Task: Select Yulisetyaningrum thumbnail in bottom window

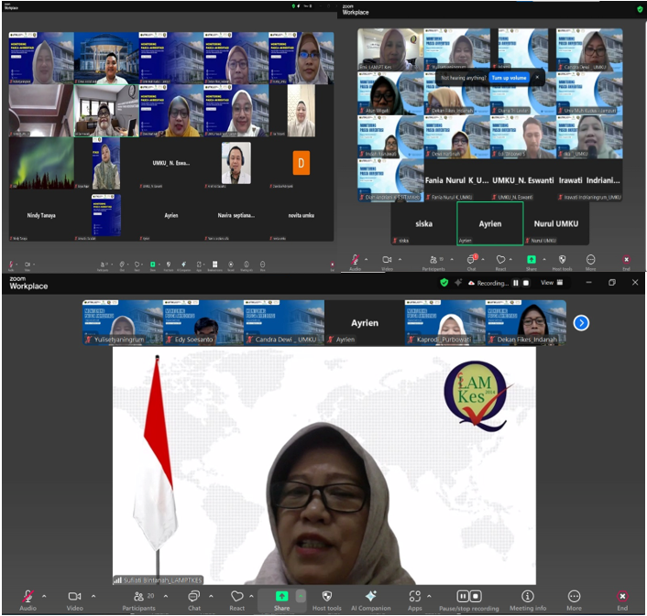Action: click(123, 322)
